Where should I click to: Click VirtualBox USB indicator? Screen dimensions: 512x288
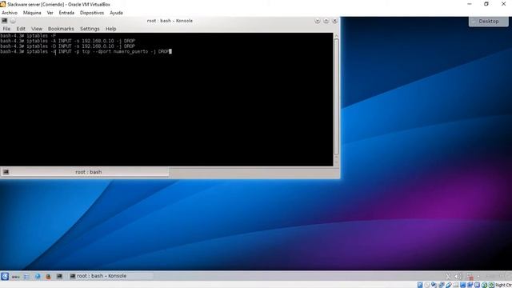[449, 285]
